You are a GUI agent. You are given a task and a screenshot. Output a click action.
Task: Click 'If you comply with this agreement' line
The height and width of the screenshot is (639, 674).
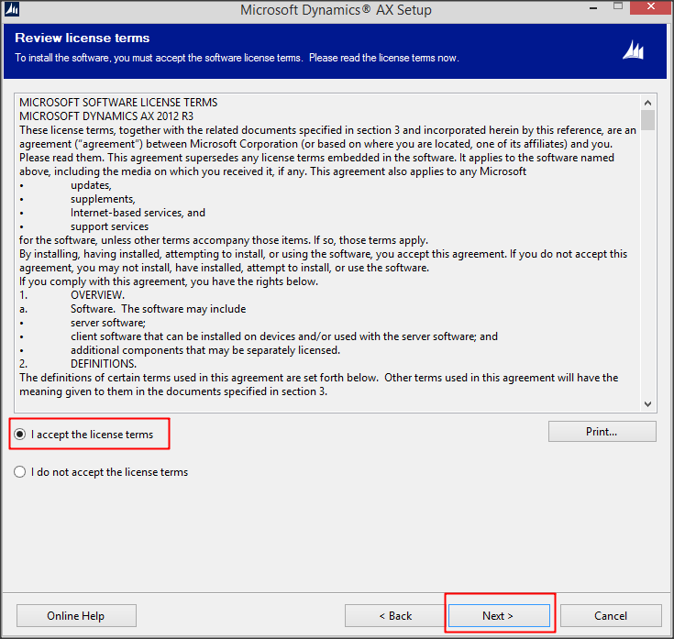pos(169,281)
